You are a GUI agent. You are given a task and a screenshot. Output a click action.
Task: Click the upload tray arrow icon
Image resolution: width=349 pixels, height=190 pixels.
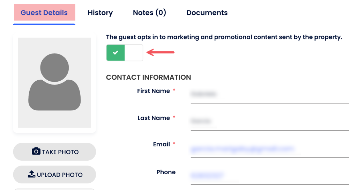pos(31,174)
